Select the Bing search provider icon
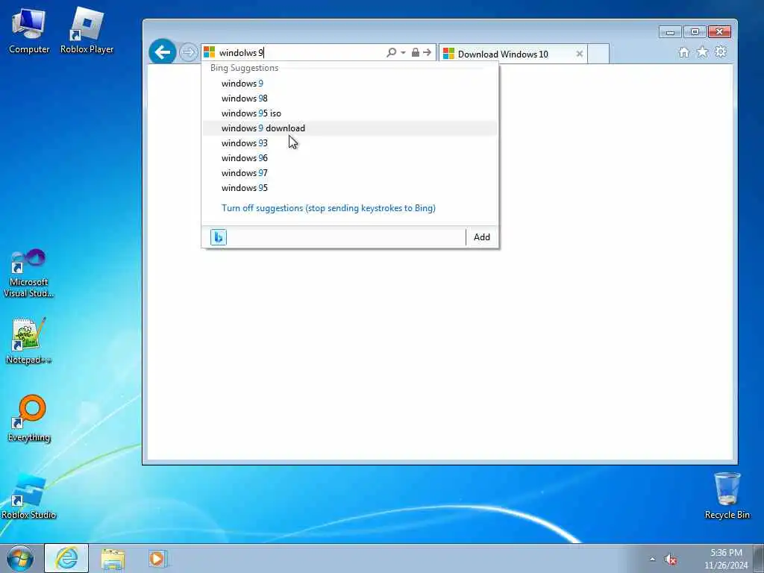 click(219, 237)
